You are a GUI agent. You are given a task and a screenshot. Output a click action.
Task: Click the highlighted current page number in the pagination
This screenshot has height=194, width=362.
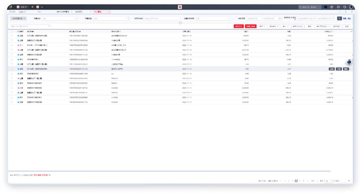[x=296, y=181]
